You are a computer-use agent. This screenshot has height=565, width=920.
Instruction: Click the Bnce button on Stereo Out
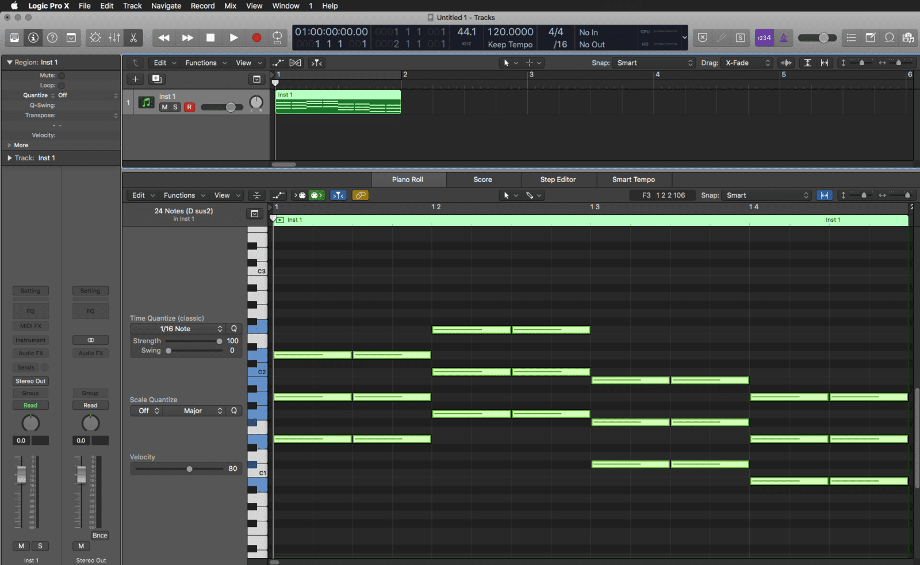click(x=100, y=535)
